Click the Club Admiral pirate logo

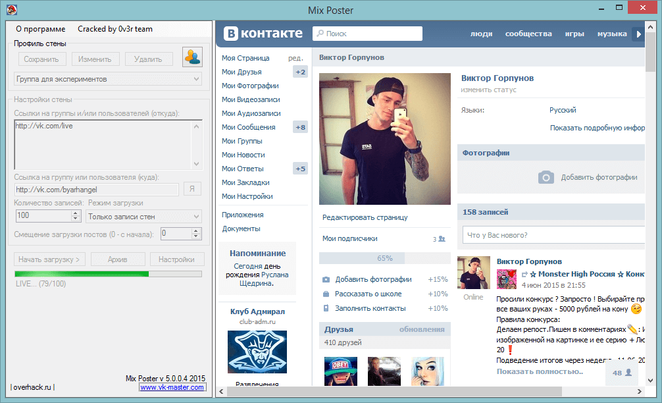pyautogui.click(x=257, y=352)
